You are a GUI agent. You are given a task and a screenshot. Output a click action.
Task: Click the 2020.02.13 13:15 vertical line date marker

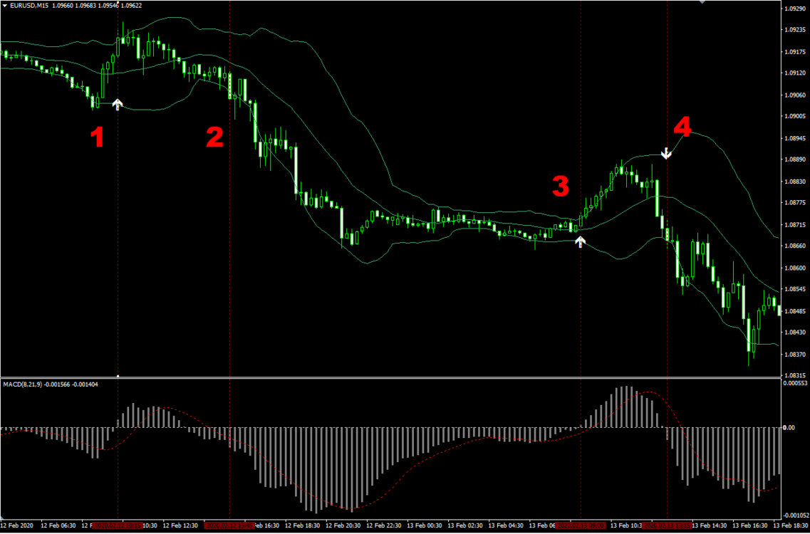point(666,525)
